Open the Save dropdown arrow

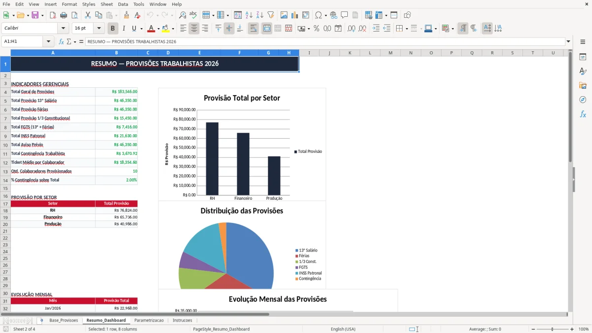42,15
